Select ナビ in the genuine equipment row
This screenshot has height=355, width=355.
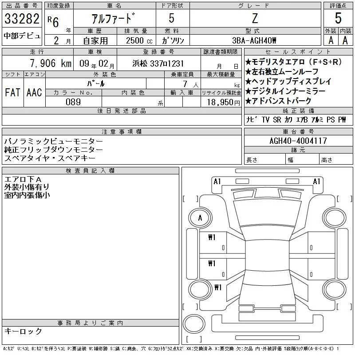point(252,119)
